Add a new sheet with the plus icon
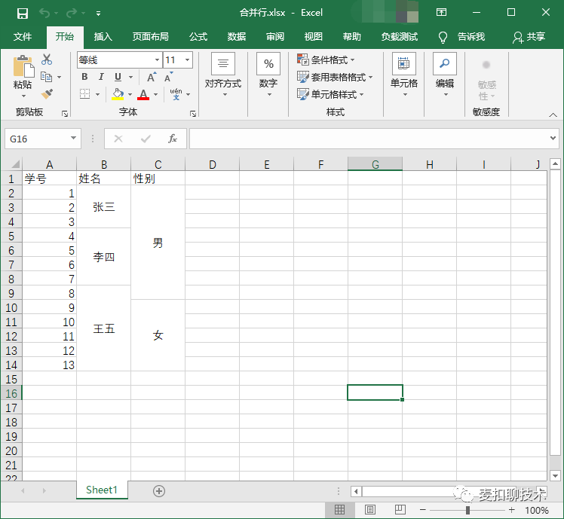Screen dimensions: 564x519 (159, 491)
